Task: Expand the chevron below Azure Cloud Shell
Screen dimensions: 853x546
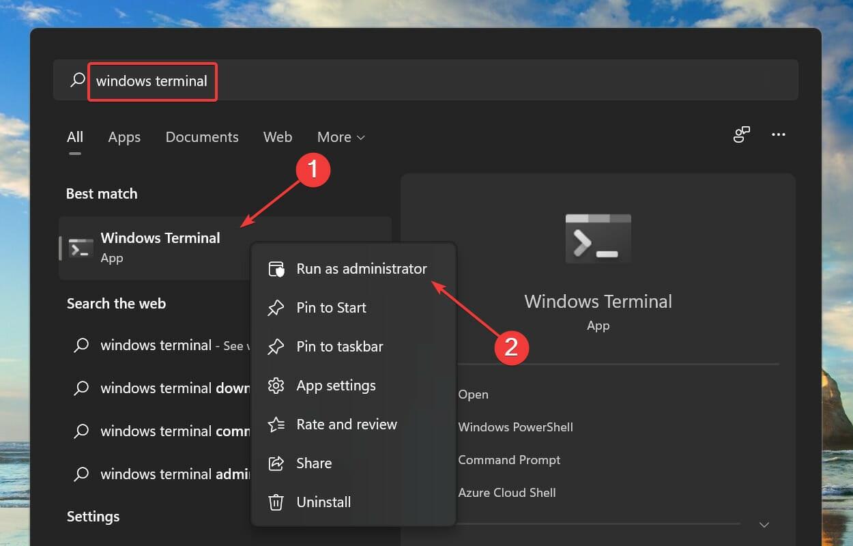Action: (x=763, y=524)
